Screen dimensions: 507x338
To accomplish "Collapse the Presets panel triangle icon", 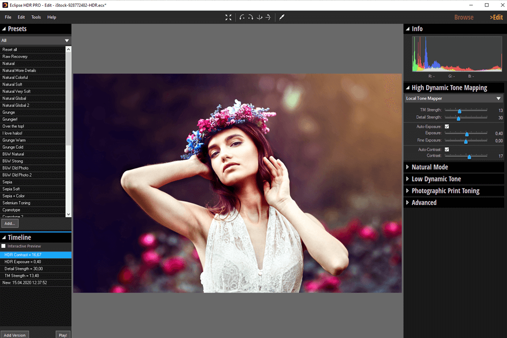I will (x=4, y=29).
